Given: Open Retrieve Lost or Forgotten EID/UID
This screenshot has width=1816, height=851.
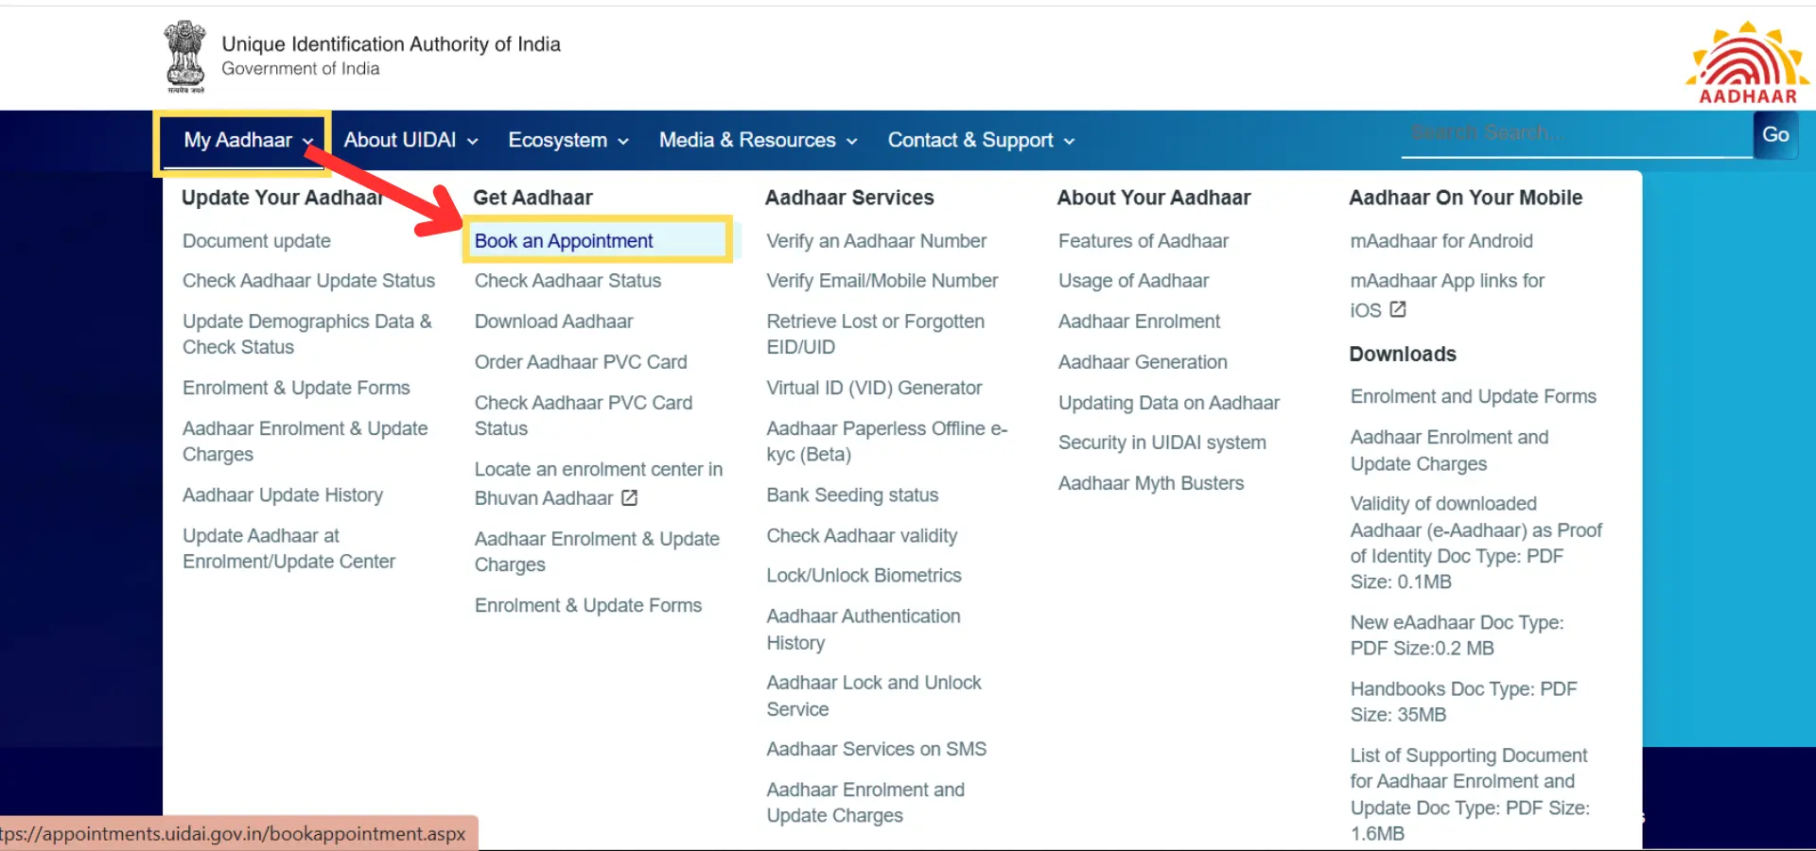Looking at the screenshot, I should click(876, 334).
